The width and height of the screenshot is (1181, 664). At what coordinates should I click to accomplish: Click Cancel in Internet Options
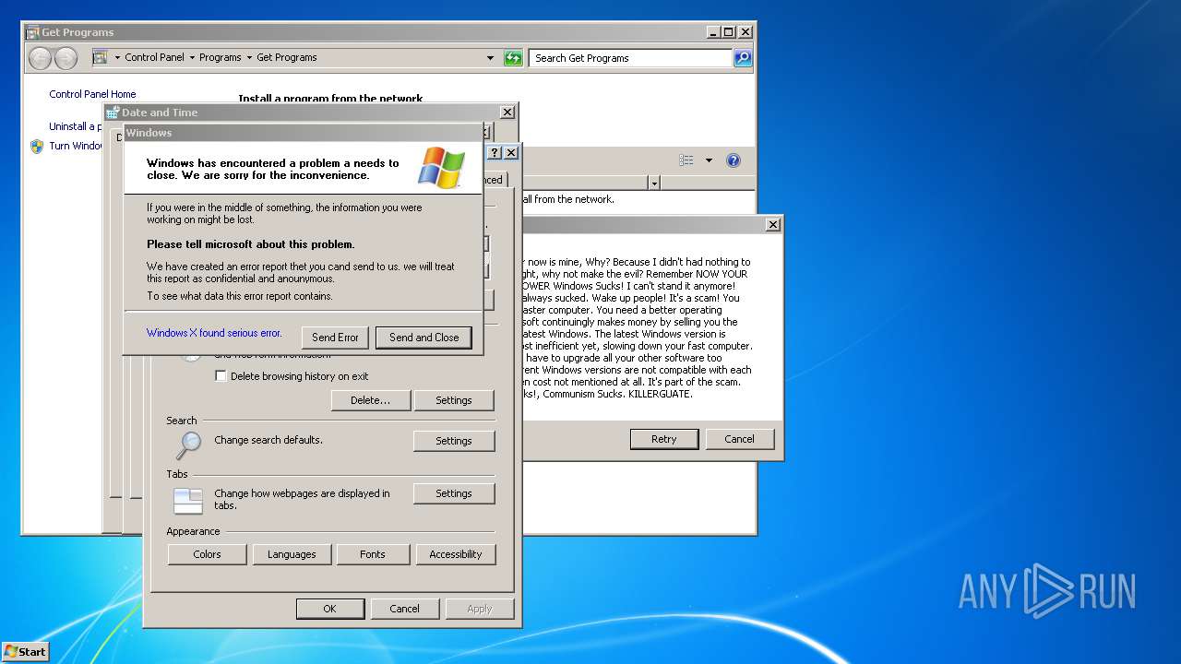pyautogui.click(x=404, y=609)
